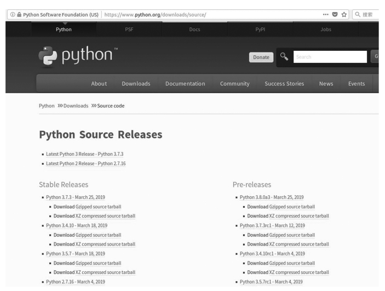Click the site search magnifying glass icon
Screen dimensions: 385x291
click(x=284, y=57)
